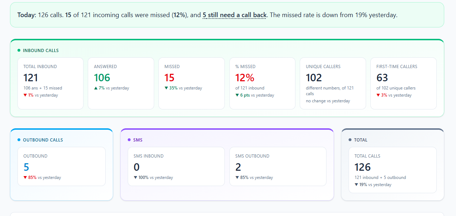Screen dimensions: 456x216
Task: Click the down arrow beside 19% vs yesterday
Action: tap(356, 185)
